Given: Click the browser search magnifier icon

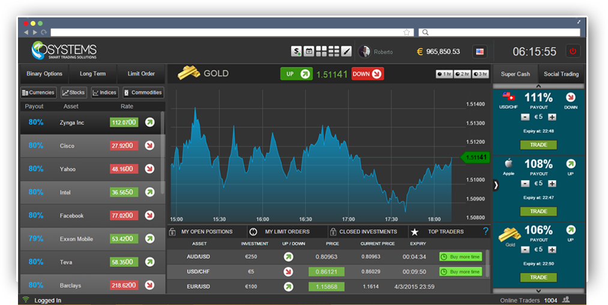Looking at the screenshot, I should [426, 32].
